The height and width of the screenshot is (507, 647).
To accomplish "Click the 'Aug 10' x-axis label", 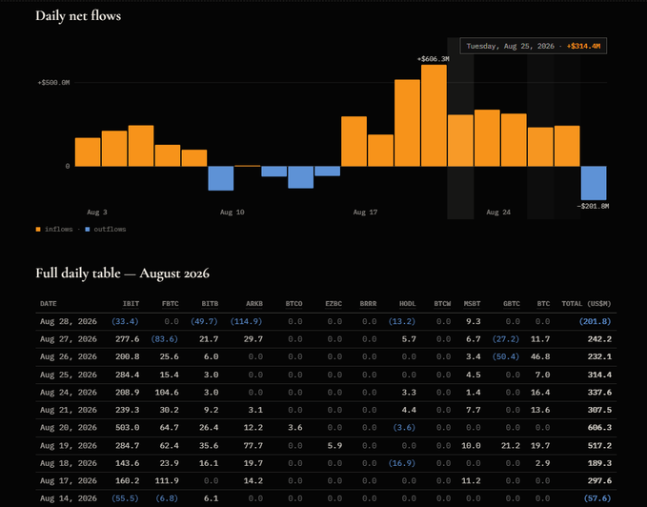I will [x=232, y=212].
